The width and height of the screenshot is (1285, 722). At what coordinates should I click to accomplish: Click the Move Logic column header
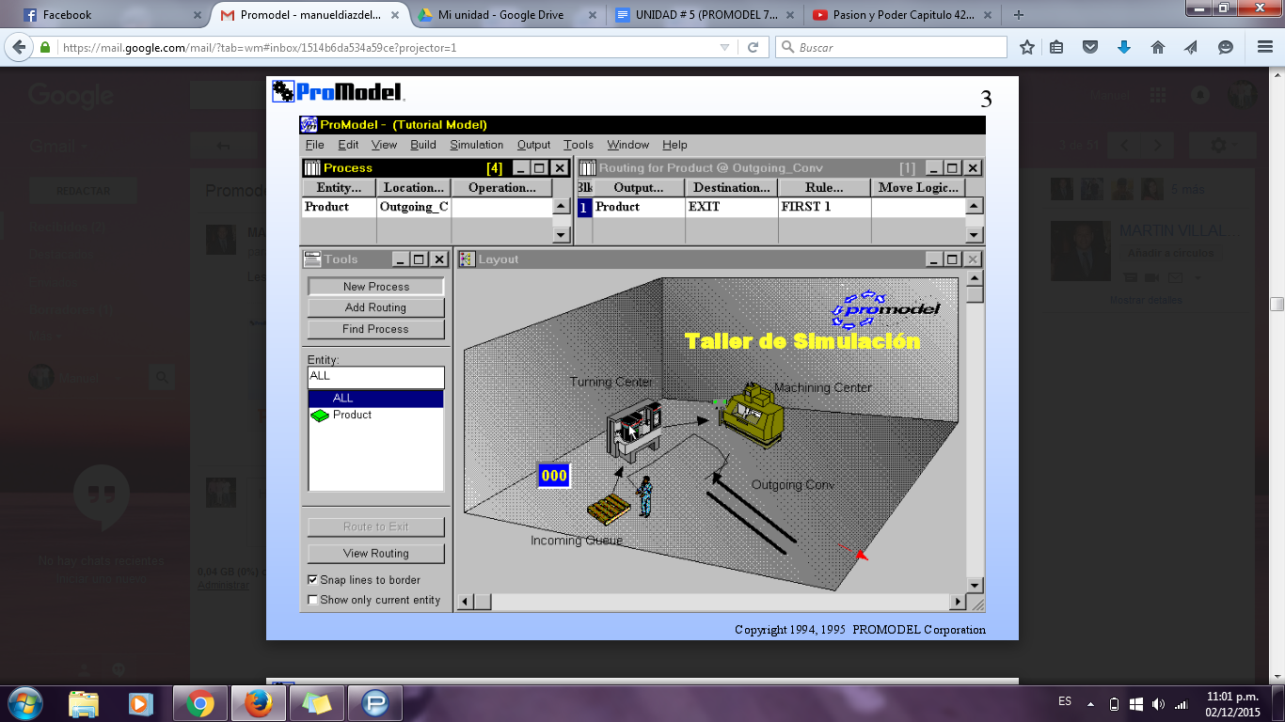click(918, 188)
